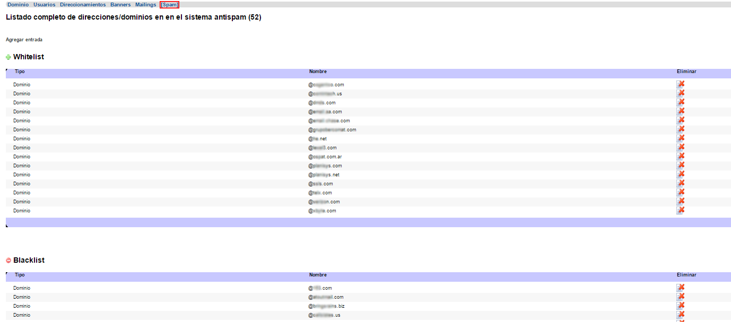Screen dimensions: 731x322
Task: Delete the whitelist entry ending in .us
Action: coord(681,93)
